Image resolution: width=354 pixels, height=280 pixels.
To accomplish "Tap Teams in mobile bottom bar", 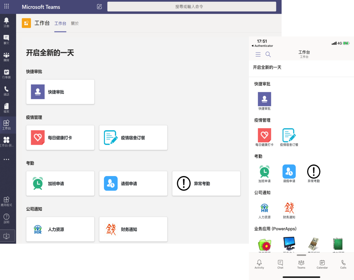I will pyautogui.click(x=301, y=264).
